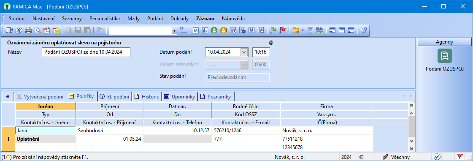
Task: Open the Podání menu
Action: click(155, 19)
